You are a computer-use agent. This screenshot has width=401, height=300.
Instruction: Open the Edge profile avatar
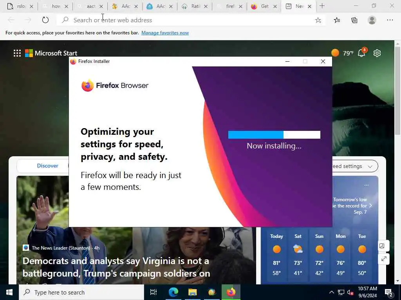pos(372,20)
